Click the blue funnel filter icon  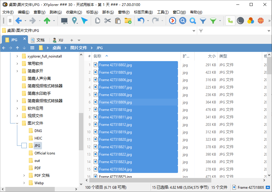point(203,21)
